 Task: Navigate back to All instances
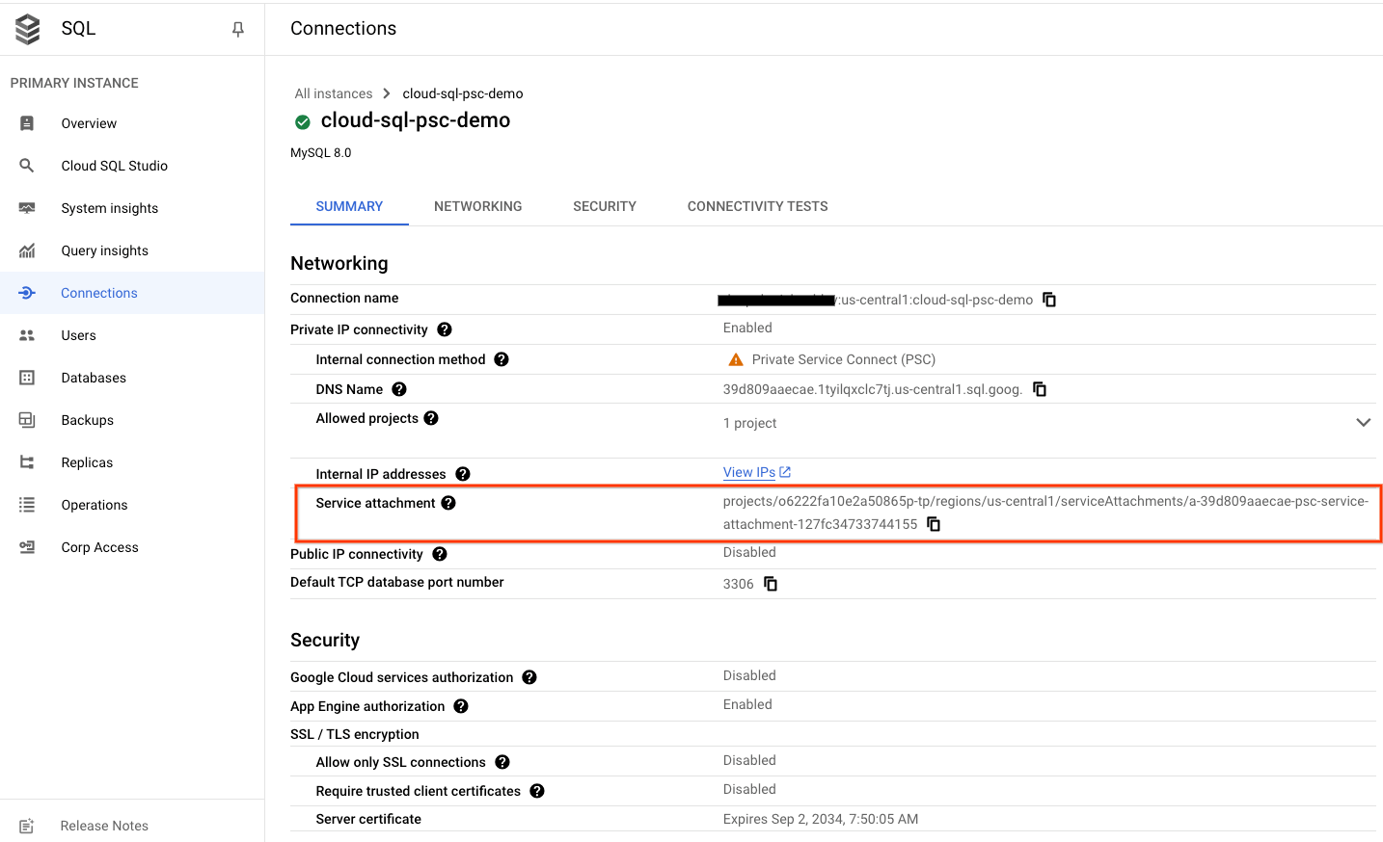(x=334, y=93)
